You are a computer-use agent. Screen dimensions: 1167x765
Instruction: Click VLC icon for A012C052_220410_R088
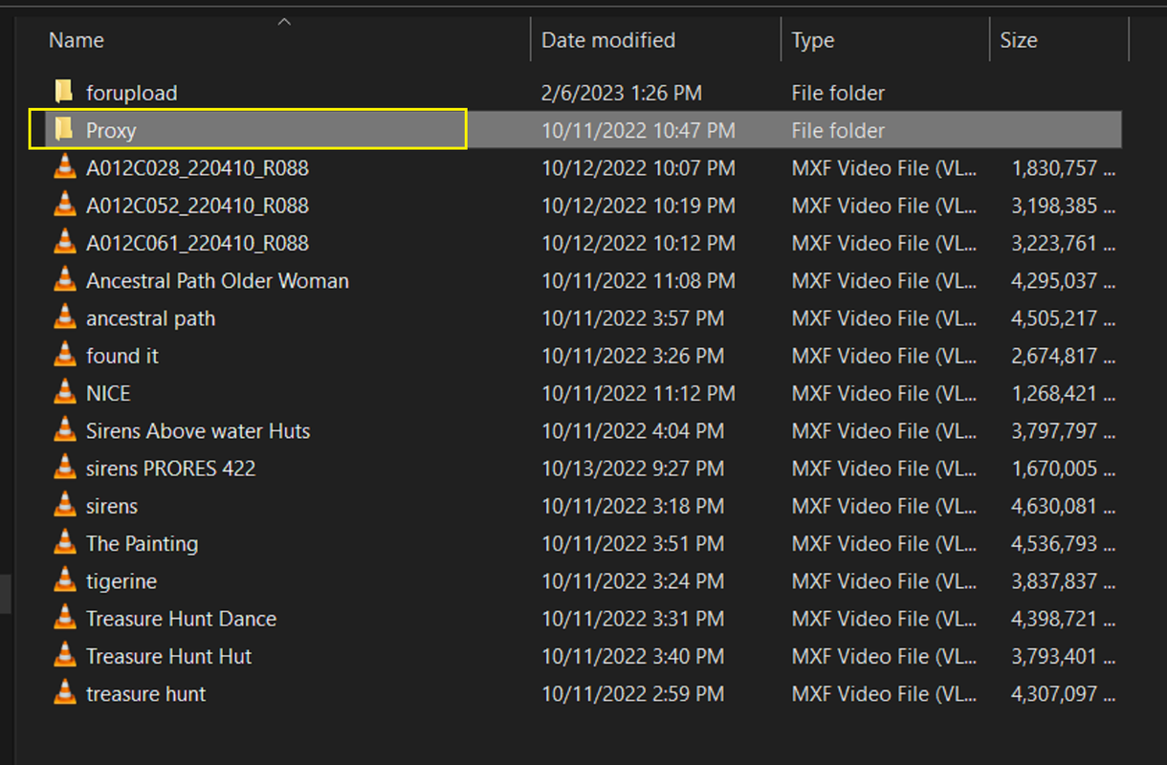pyautogui.click(x=64, y=205)
